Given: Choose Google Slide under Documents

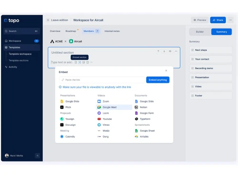Looking at the screenshot, I should (144, 102).
